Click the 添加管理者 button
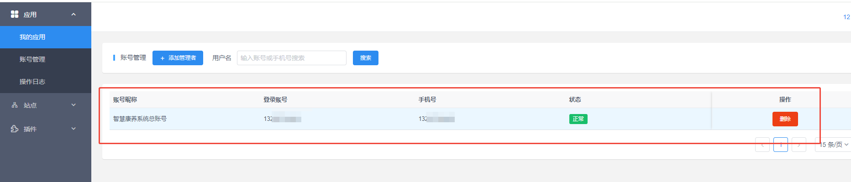851x182 pixels. pos(178,58)
